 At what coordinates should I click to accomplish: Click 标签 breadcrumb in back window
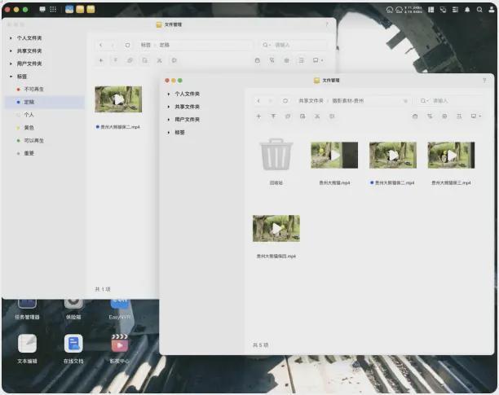[146, 45]
